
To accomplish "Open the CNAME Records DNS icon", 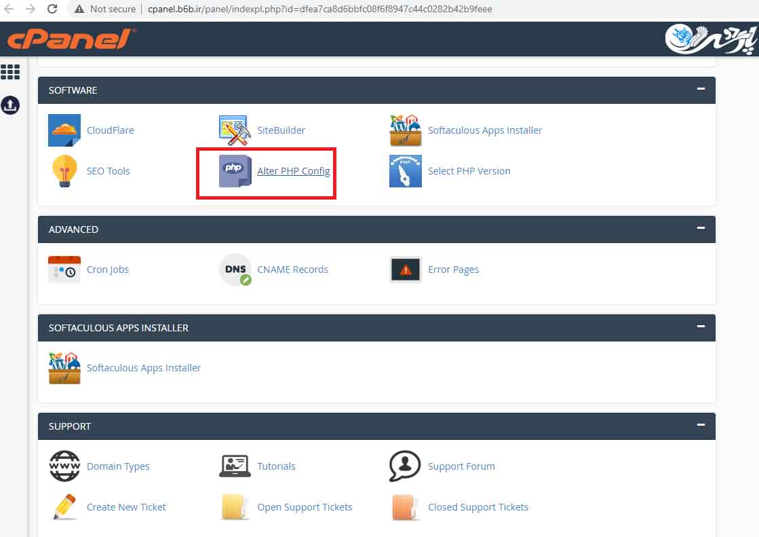I will [x=235, y=270].
